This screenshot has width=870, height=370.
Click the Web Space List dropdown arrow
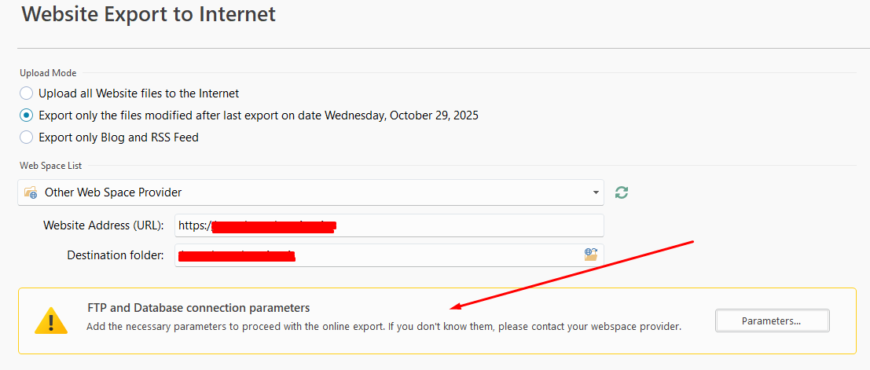click(595, 192)
